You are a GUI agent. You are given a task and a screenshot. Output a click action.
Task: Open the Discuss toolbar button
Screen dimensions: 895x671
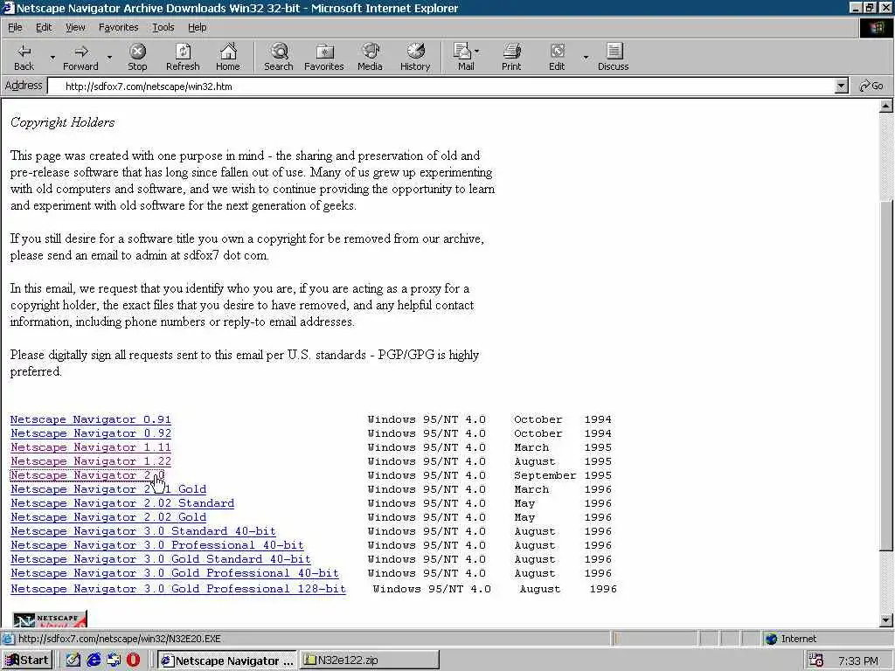[x=613, y=57]
